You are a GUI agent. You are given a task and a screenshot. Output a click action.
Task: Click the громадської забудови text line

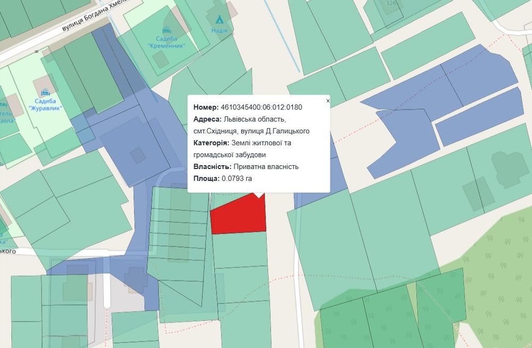pyautogui.click(x=230, y=155)
